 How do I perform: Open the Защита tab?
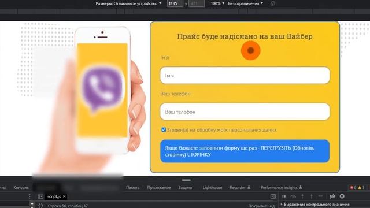pyautogui.click(x=185, y=187)
